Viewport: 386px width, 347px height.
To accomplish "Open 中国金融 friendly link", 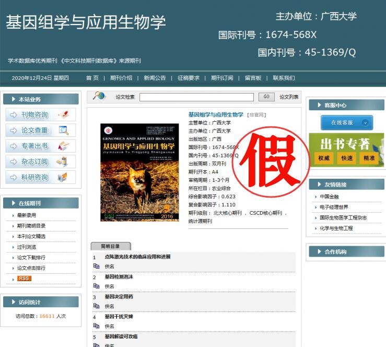I will point(330,197).
